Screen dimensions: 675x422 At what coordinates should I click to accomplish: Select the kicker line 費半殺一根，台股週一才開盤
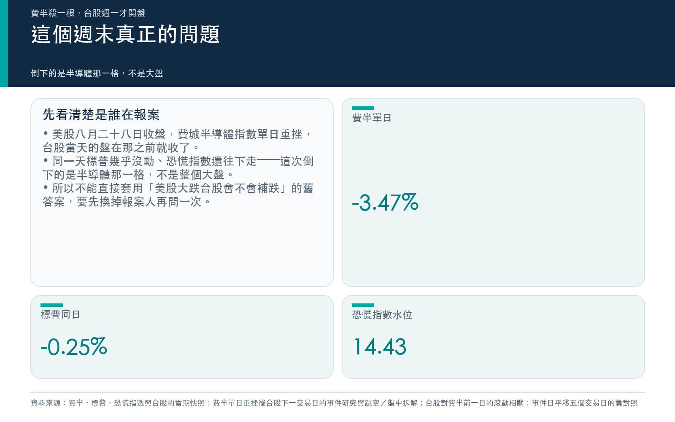click(88, 13)
